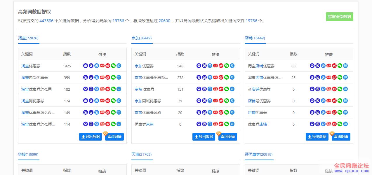The height and width of the screenshot is (175, 372).
Task: Open Toutiao icon for 店铺号优惠券 row
Action: 329,101
